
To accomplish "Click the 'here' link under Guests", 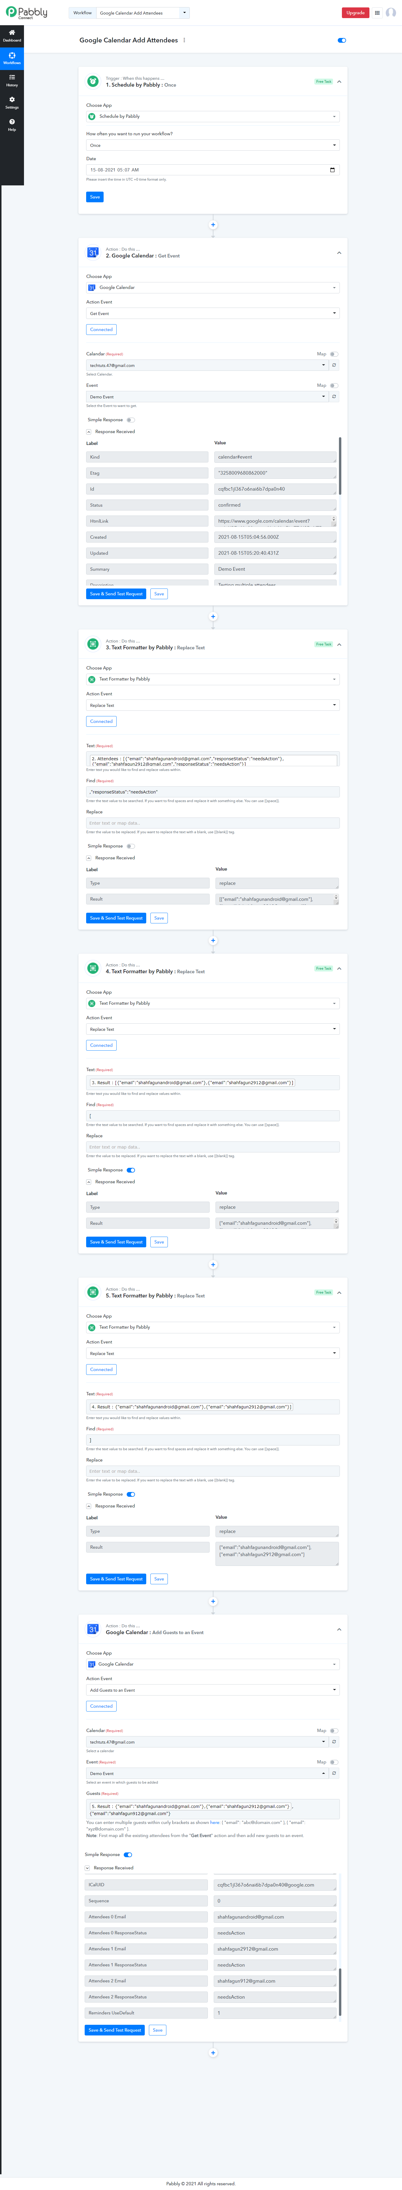I will 215,1823.
